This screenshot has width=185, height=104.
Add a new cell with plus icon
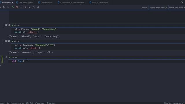(x=21, y=7)
